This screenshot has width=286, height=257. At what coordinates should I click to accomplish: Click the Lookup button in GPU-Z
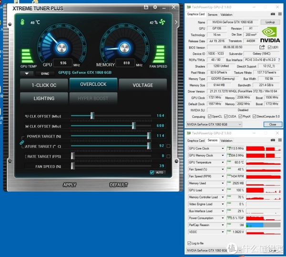click(270, 22)
